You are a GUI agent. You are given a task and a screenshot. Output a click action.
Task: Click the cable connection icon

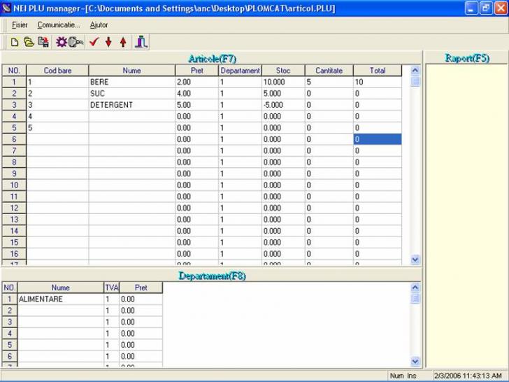pos(76,42)
